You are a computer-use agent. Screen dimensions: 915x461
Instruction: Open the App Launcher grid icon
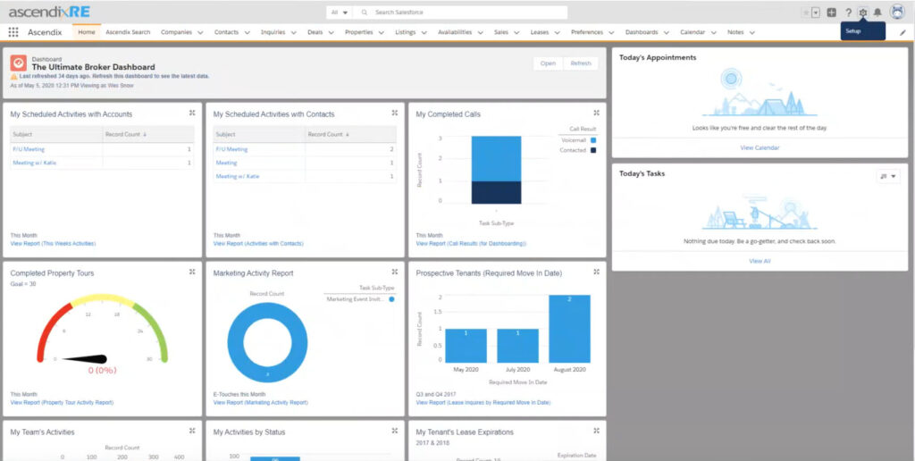(x=13, y=32)
